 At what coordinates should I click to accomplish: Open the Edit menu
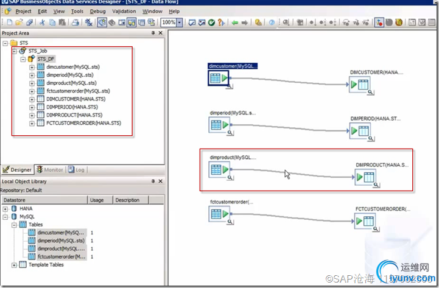click(x=42, y=11)
